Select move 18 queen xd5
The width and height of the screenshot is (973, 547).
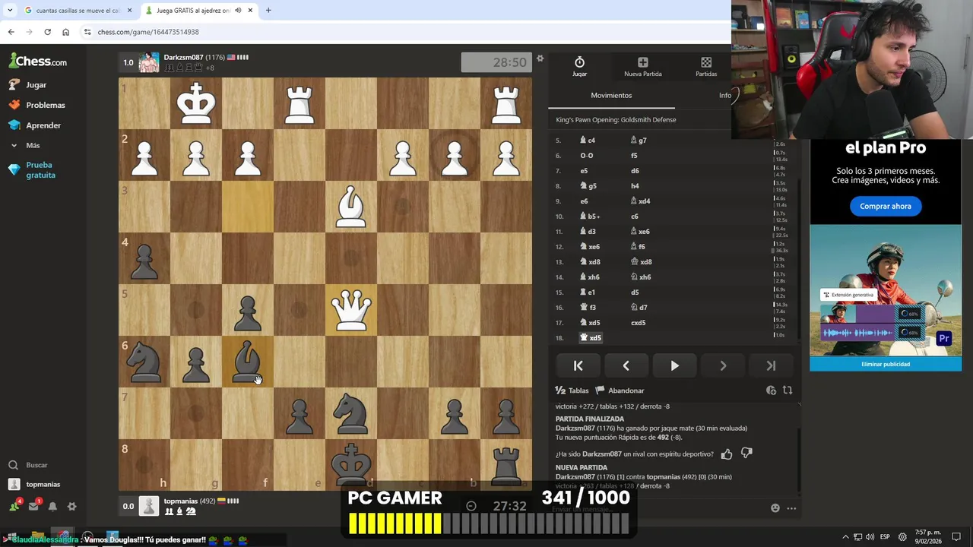point(591,338)
